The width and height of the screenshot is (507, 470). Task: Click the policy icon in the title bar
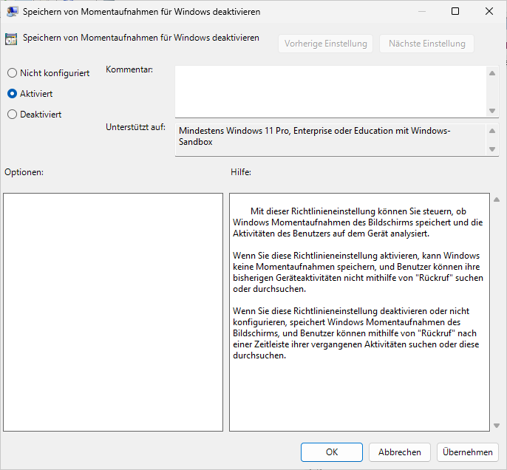coord(13,12)
